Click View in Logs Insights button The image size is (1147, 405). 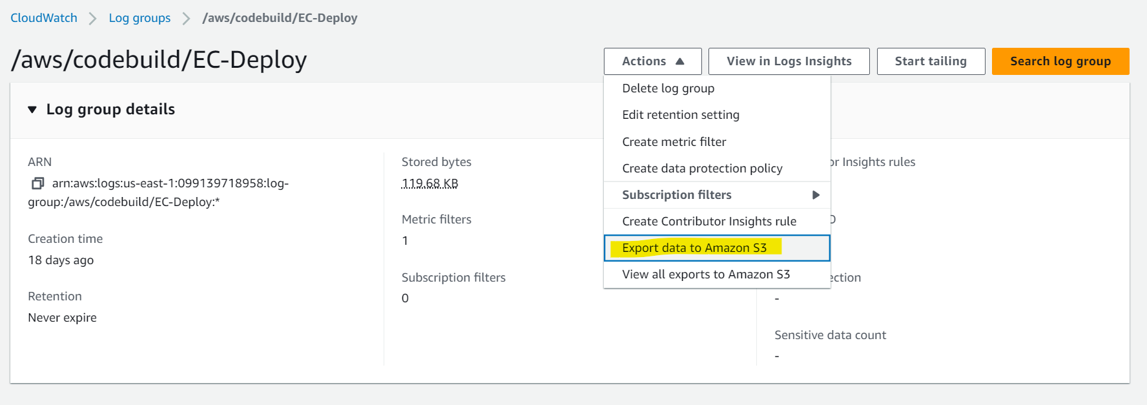coord(789,61)
